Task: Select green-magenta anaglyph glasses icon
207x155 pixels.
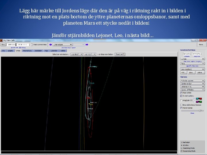Action: [199, 102]
